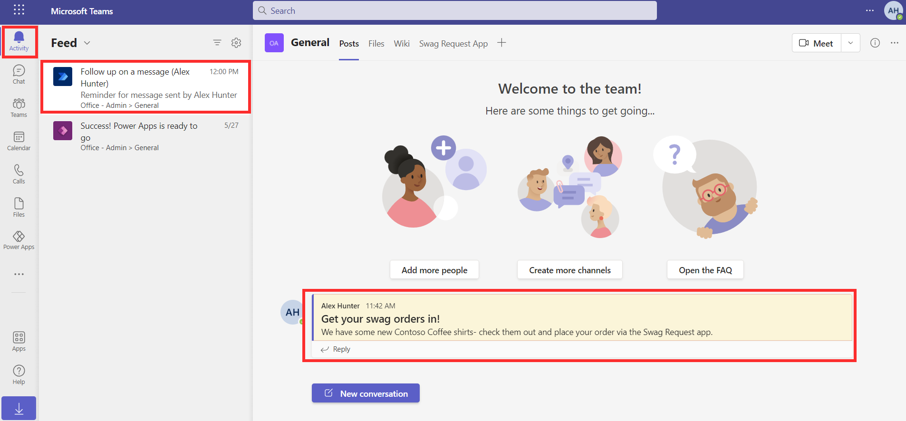
Task: Start a New conversation
Action: (366, 393)
